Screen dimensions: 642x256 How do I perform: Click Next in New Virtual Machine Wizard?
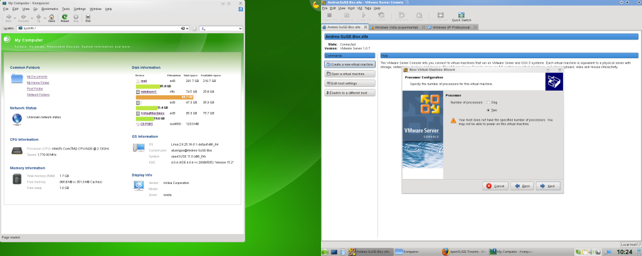click(548, 186)
